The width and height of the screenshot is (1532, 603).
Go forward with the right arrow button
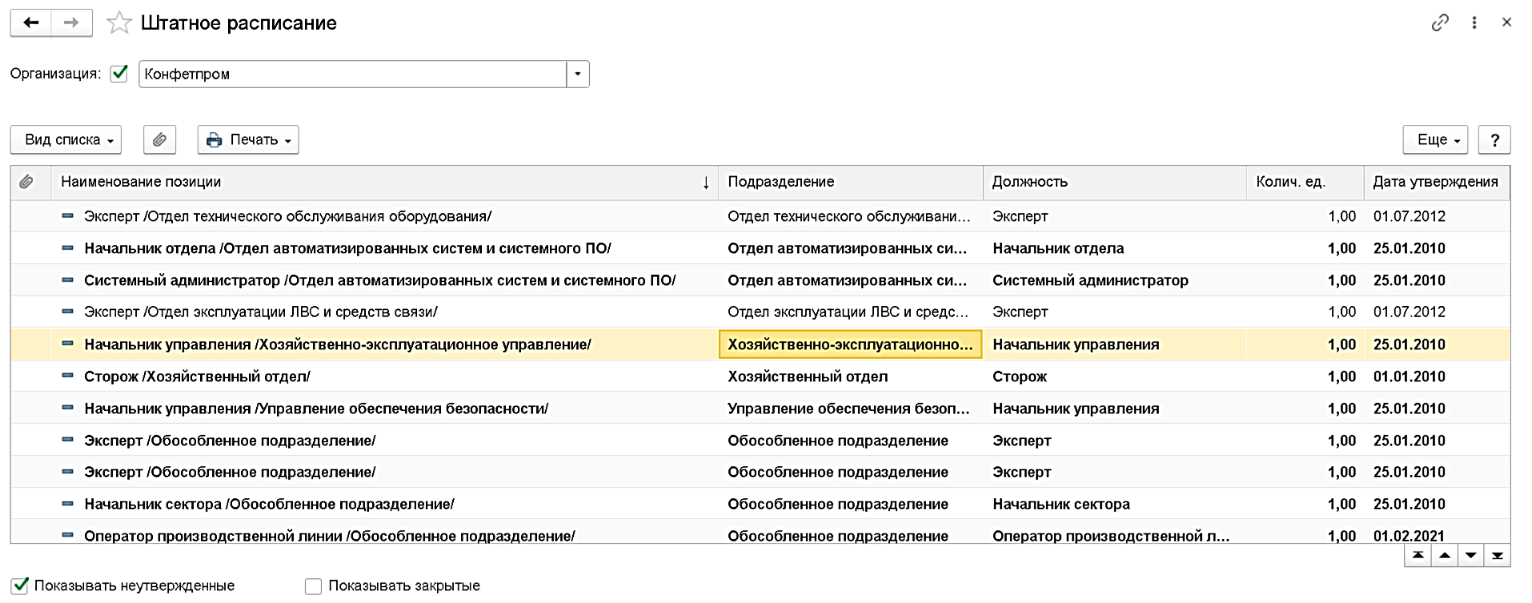pos(71,22)
